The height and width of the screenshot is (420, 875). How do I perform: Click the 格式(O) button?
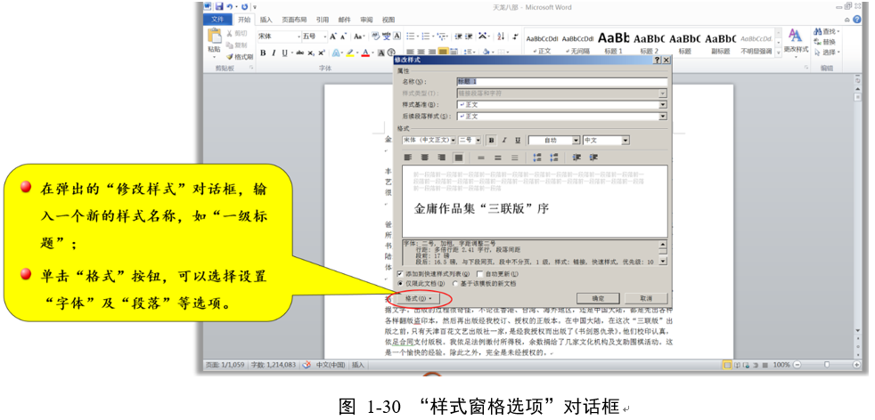point(419,299)
